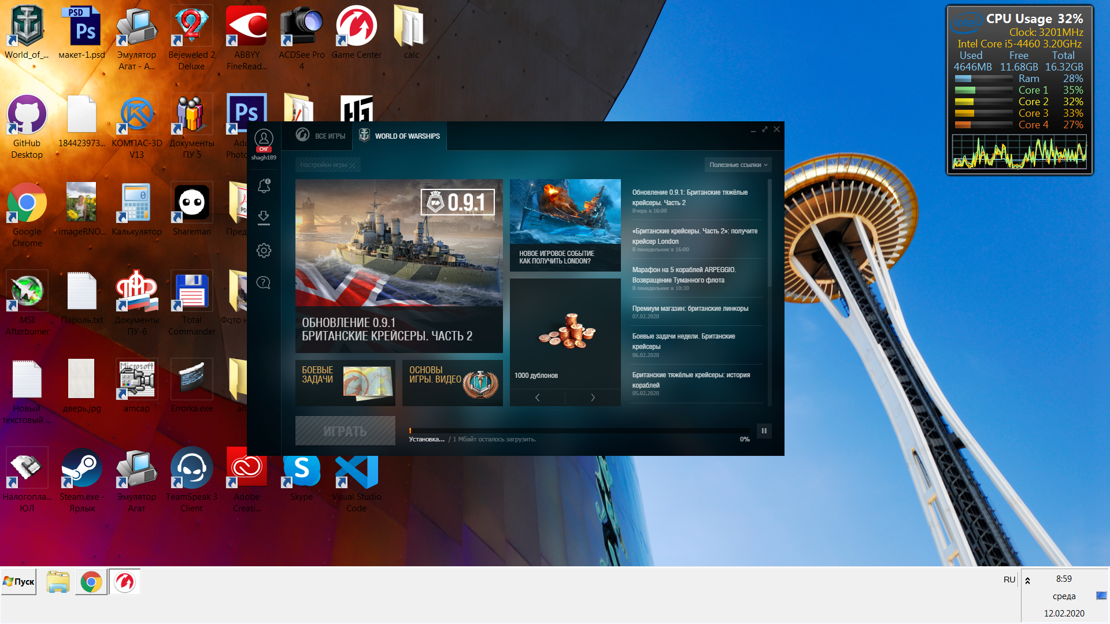
Task: Open the launcher settings gear icon
Action: coord(264,250)
